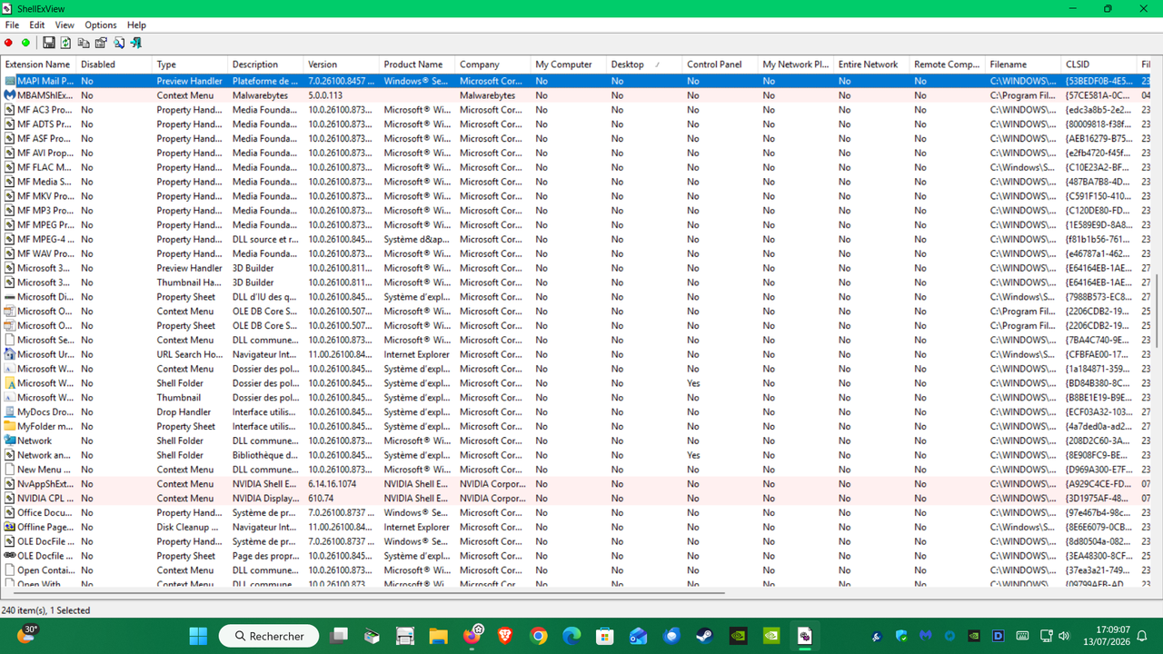Sort by the Product Name column header

tap(418, 64)
